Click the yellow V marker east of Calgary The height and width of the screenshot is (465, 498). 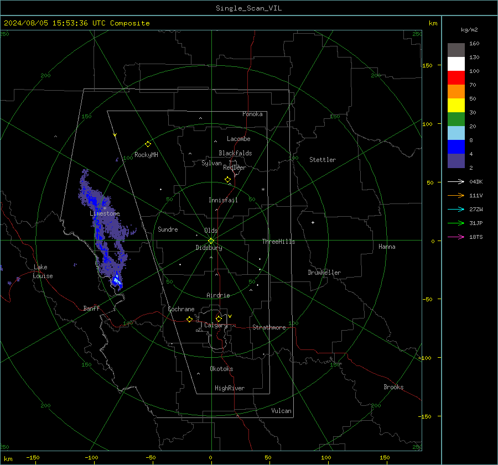[230, 316]
